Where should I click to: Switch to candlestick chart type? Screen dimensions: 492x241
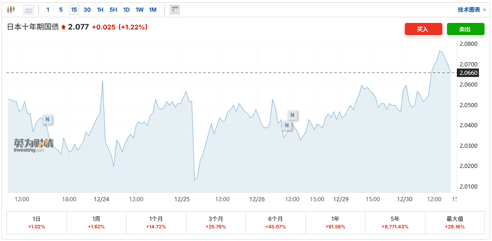[11, 9]
